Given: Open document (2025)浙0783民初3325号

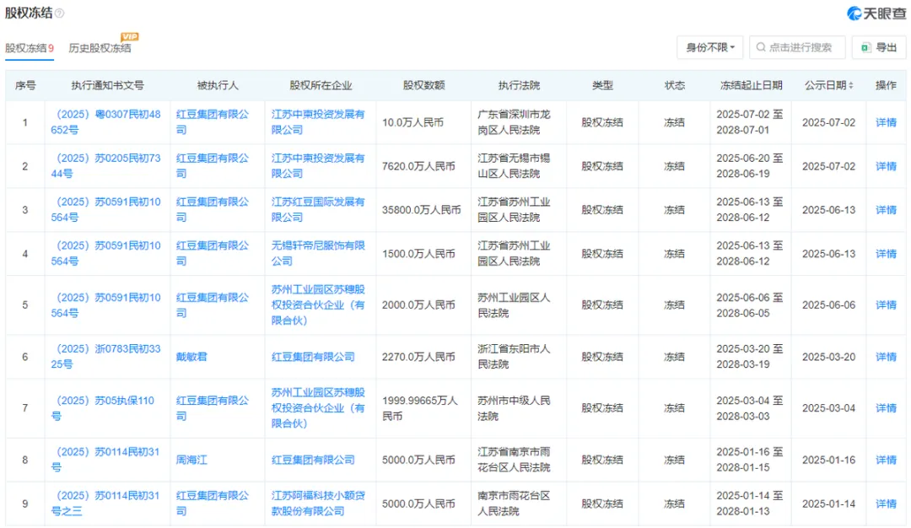Looking at the screenshot, I should point(105,356).
